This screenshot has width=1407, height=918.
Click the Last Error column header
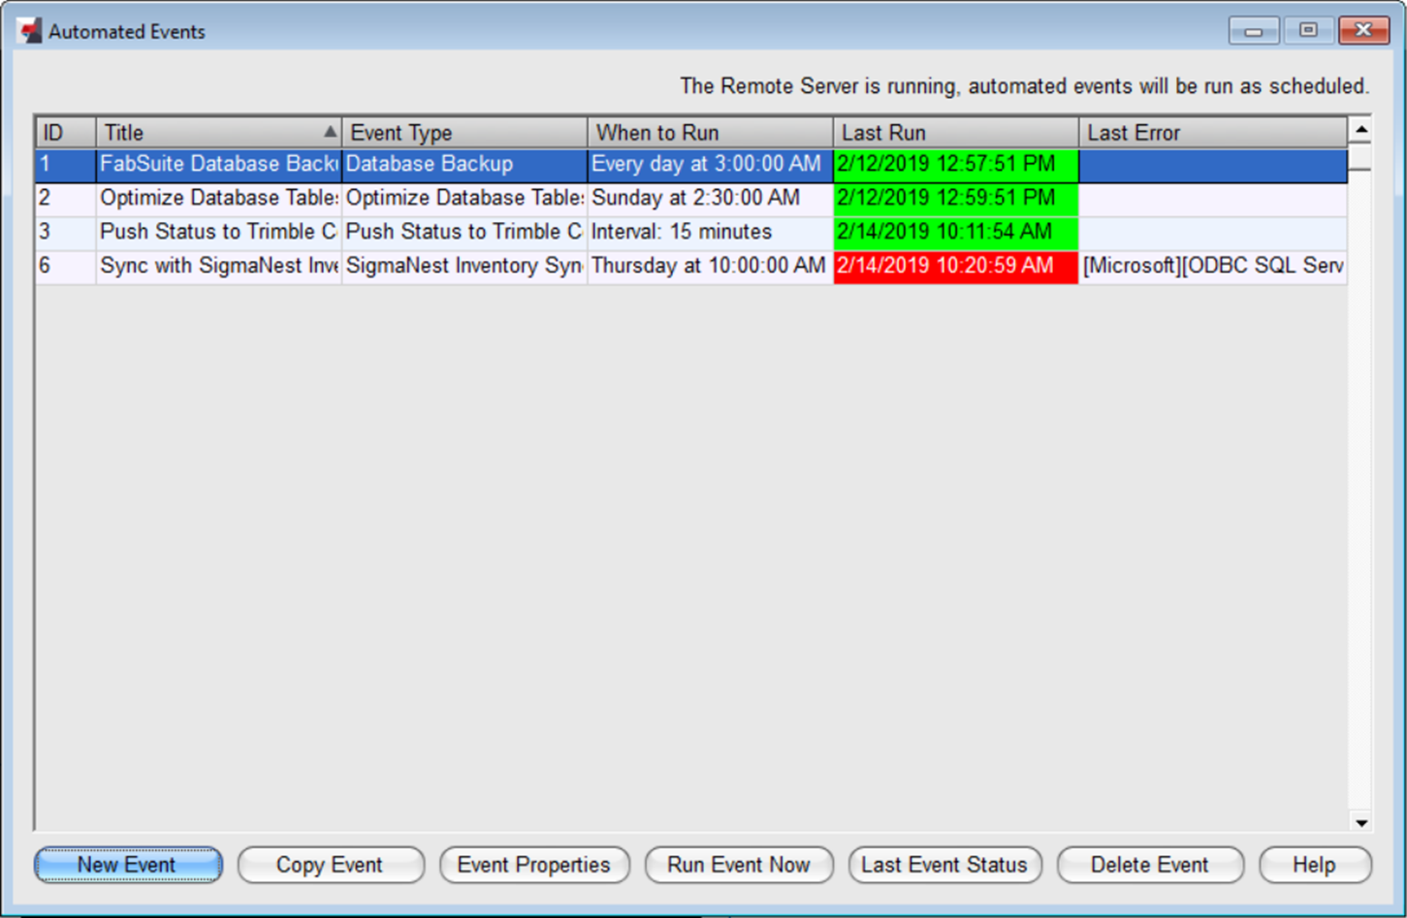[x=1212, y=133]
